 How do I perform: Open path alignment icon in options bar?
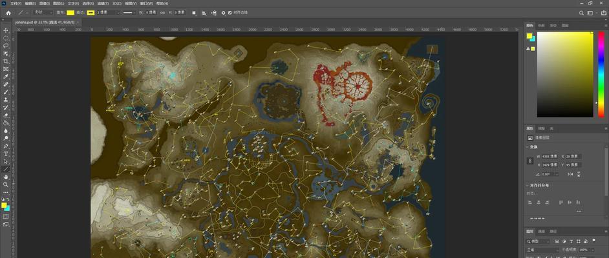point(204,13)
